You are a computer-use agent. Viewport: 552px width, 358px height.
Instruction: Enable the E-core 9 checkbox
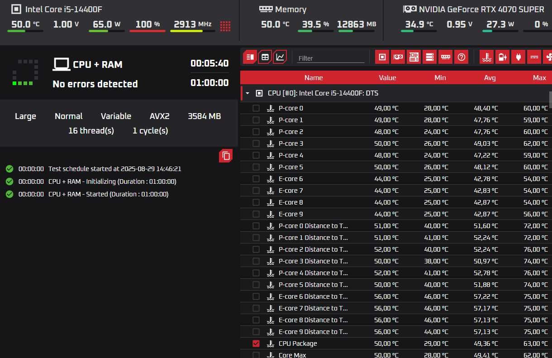256,214
